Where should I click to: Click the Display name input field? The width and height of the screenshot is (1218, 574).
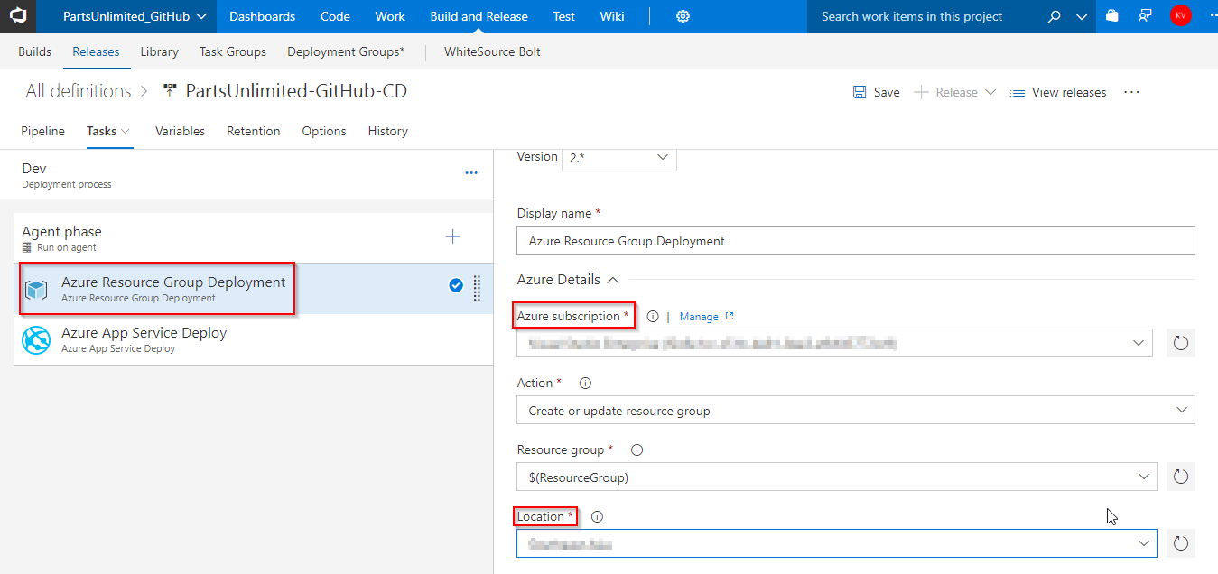tap(856, 241)
